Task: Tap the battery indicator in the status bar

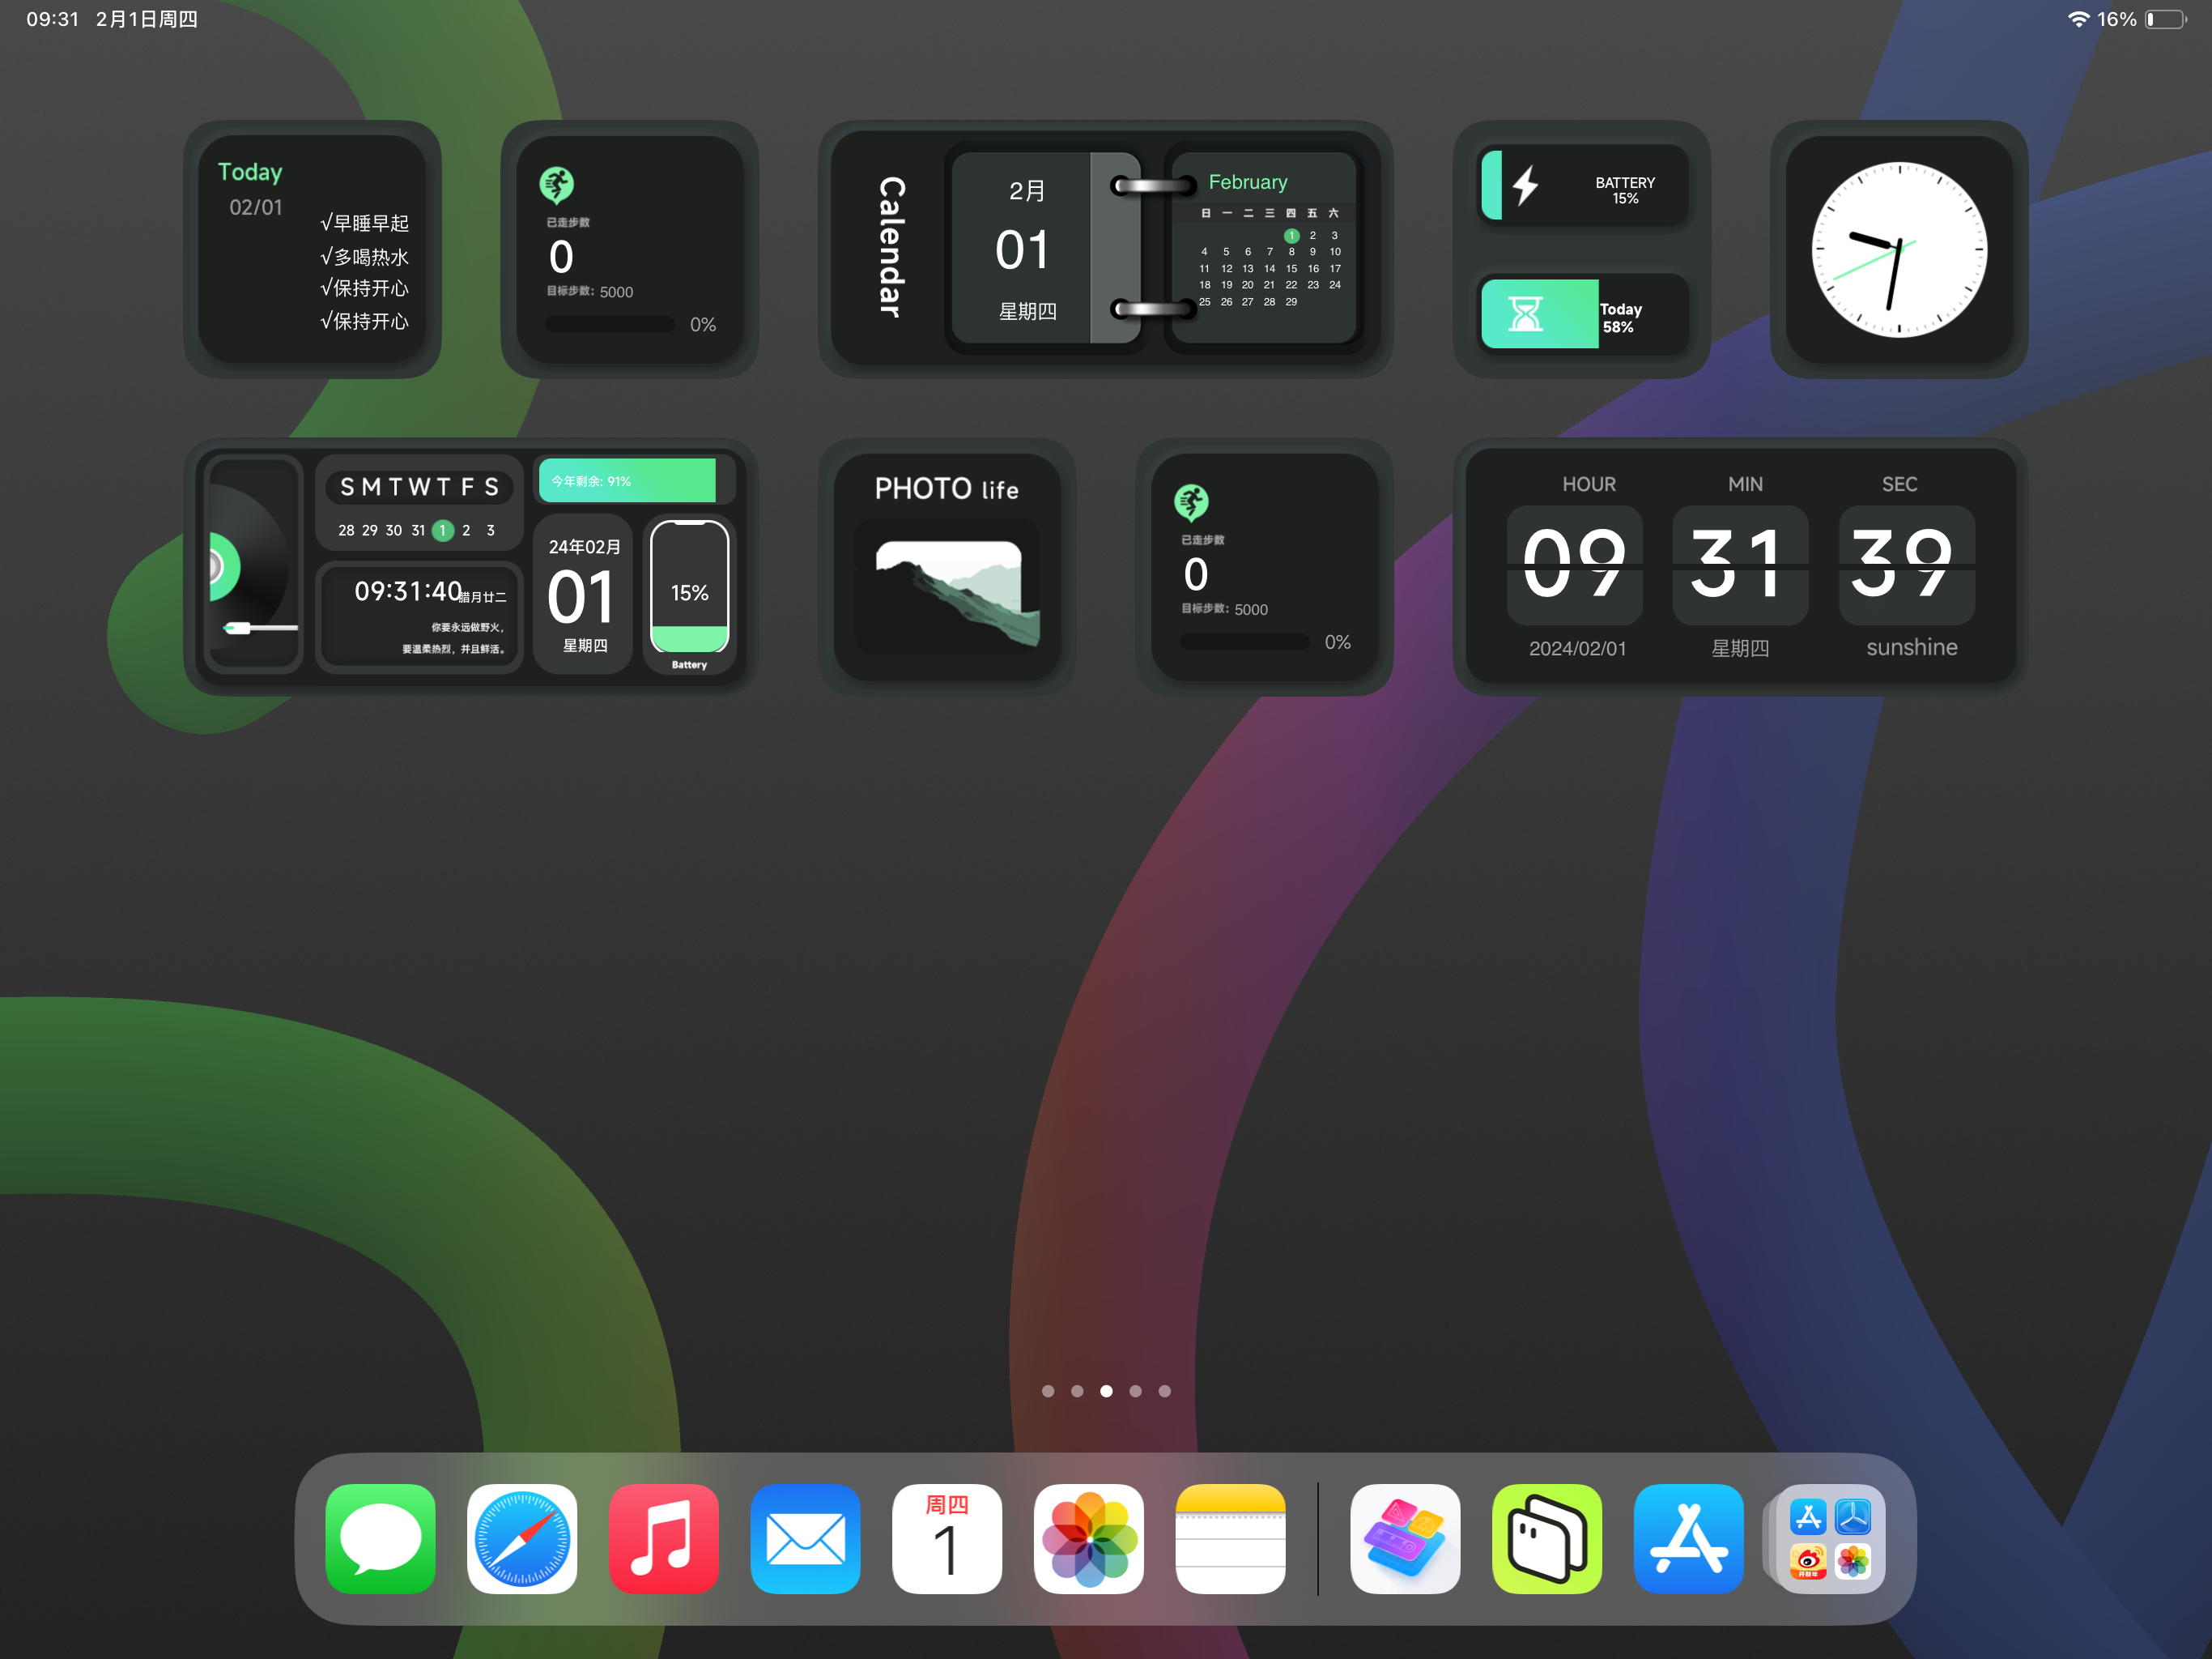Action: click(2165, 19)
